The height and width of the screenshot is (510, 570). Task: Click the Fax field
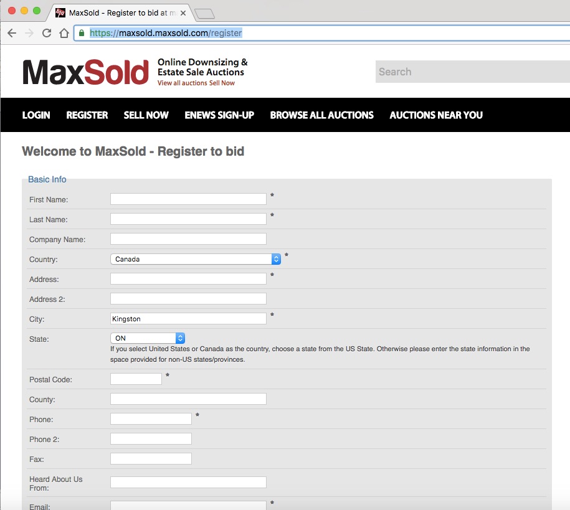tap(151, 458)
